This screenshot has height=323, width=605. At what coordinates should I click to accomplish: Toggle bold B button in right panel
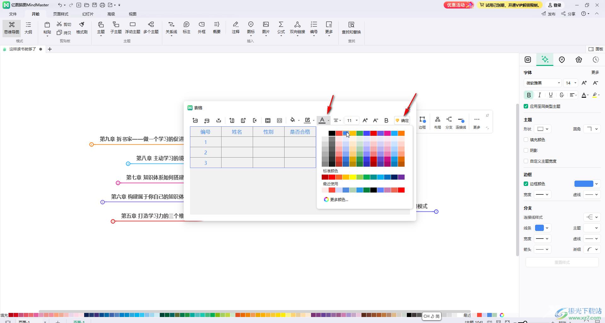pyautogui.click(x=529, y=95)
